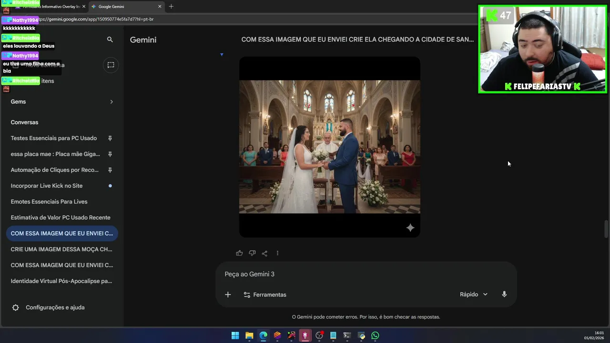
Task: Unpin the Testes Essenciais para PC Usado conversation
Action: 110,138
